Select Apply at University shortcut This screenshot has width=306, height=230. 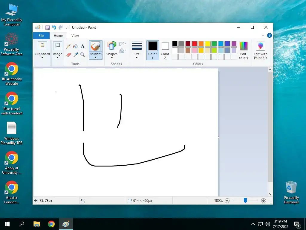point(12,163)
